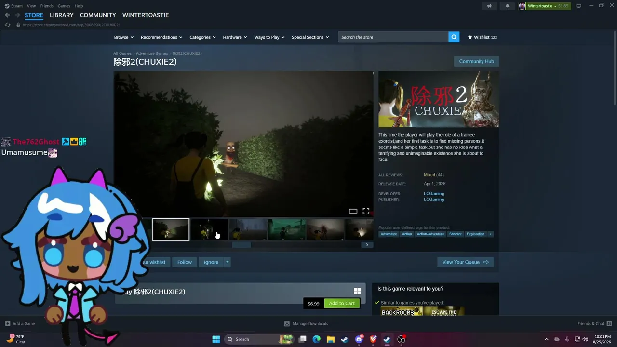The height and width of the screenshot is (347, 617).
Task: Switch to the COMMUNITY tab
Action: tap(98, 15)
